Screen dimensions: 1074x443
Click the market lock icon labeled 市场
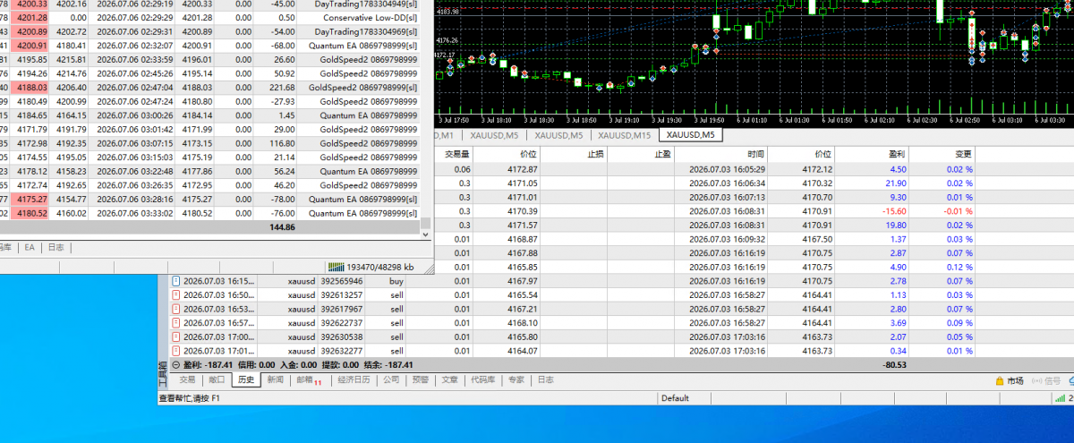tap(1001, 380)
